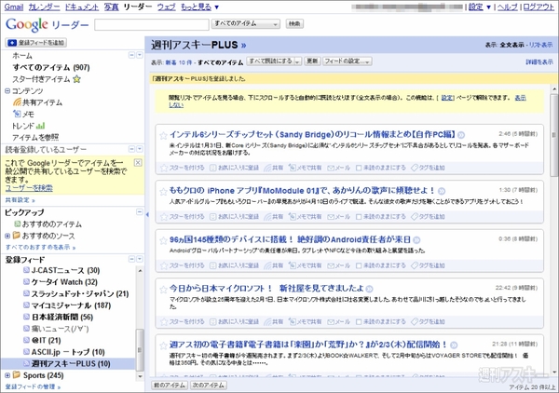Open ドキュメント from the top bar
The height and width of the screenshot is (393, 559).
click(82, 7)
